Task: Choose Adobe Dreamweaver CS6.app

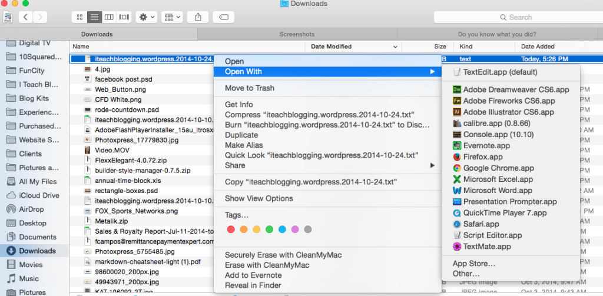Action: (x=516, y=90)
